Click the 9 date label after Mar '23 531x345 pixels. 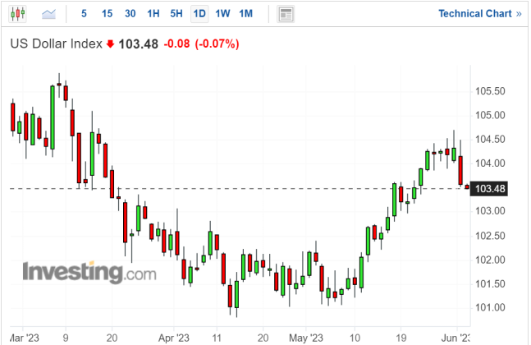pos(66,338)
